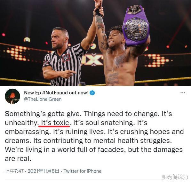The width and height of the screenshot is (191, 183).
Task: Click the purple championship belt in photo
Action: [x=136, y=26]
